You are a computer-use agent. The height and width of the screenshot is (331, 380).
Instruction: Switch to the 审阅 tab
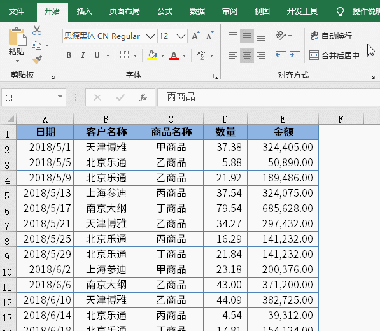(x=230, y=11)
